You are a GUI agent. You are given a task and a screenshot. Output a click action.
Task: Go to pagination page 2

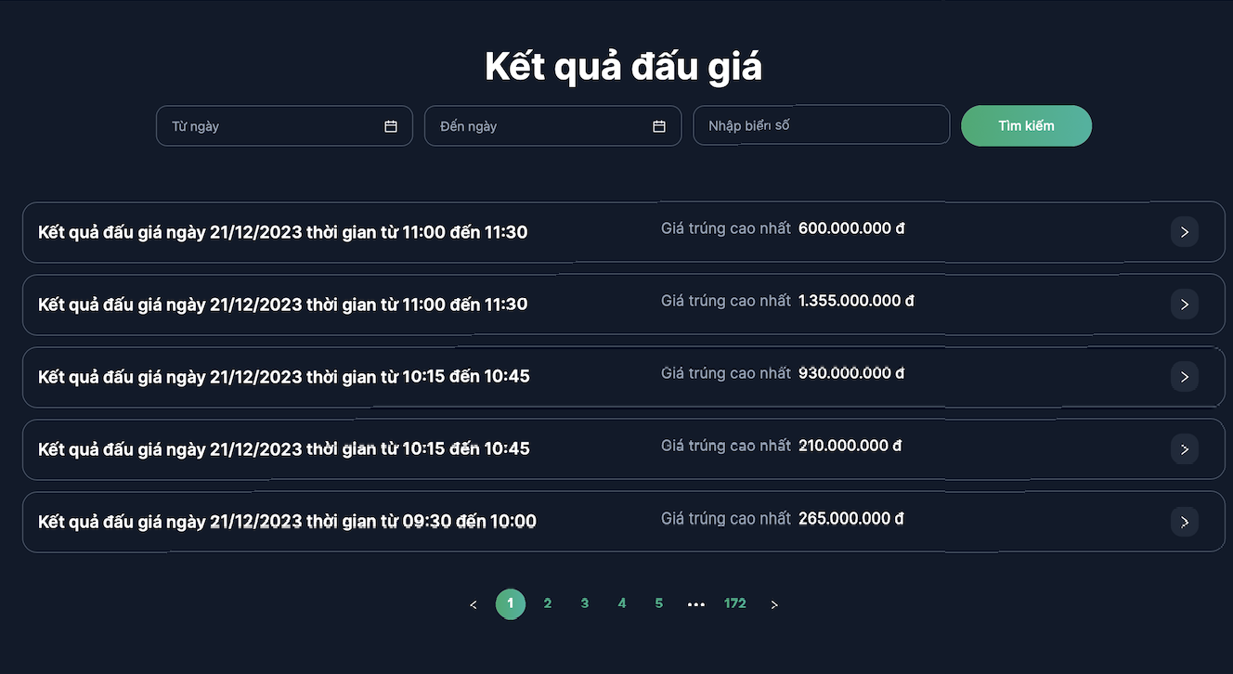(x=548, y=603)
